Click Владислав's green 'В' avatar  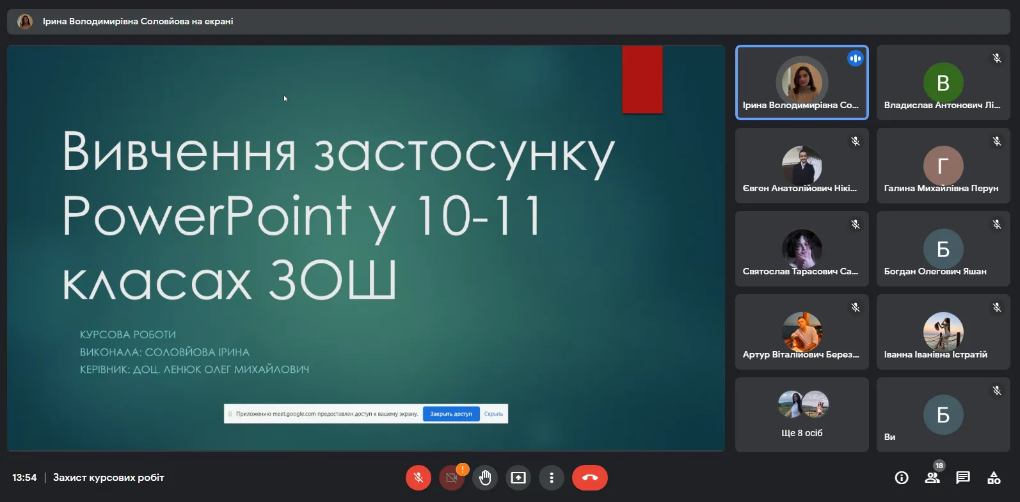[x=943, y=82]
